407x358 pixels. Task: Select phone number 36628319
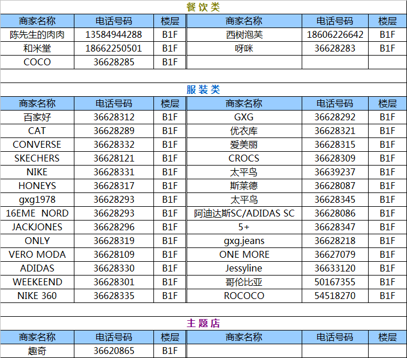coord(114,241)
